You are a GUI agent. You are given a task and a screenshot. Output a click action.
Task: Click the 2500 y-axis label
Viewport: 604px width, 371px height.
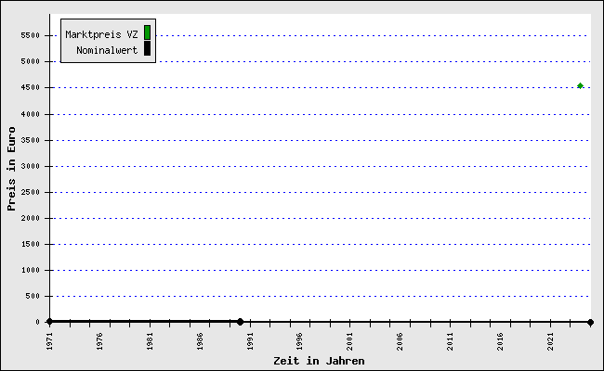click(x=32, y=192)
